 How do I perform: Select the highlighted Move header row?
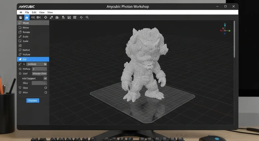pos(33,23)
